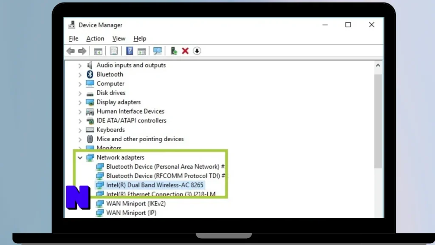Screen dimensions: 435x245
Task: Click the Disk drives category icon
Action: [90, 94]
